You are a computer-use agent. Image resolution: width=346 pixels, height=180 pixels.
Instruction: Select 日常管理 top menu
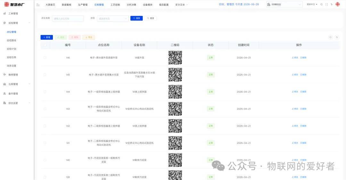coord(99,4)
